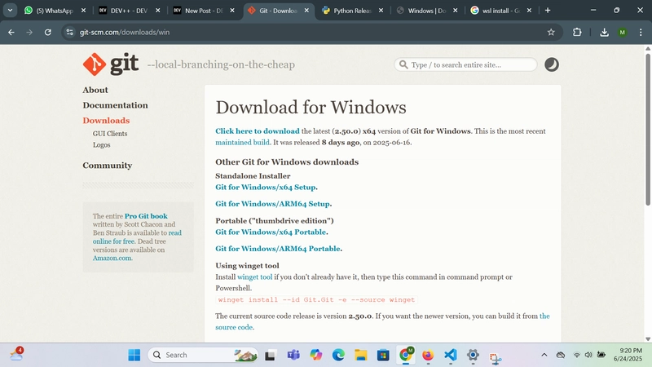652x367 pixels.
Task: Open Chrome from taskbar
Action: click(406, 355)
